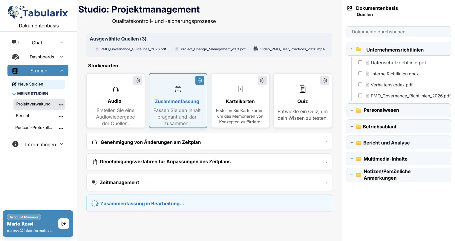This screenshot has height=241, width=455.
Task: Collapse the MEINE STUDIEN section
Action: (x=14, y=94)
